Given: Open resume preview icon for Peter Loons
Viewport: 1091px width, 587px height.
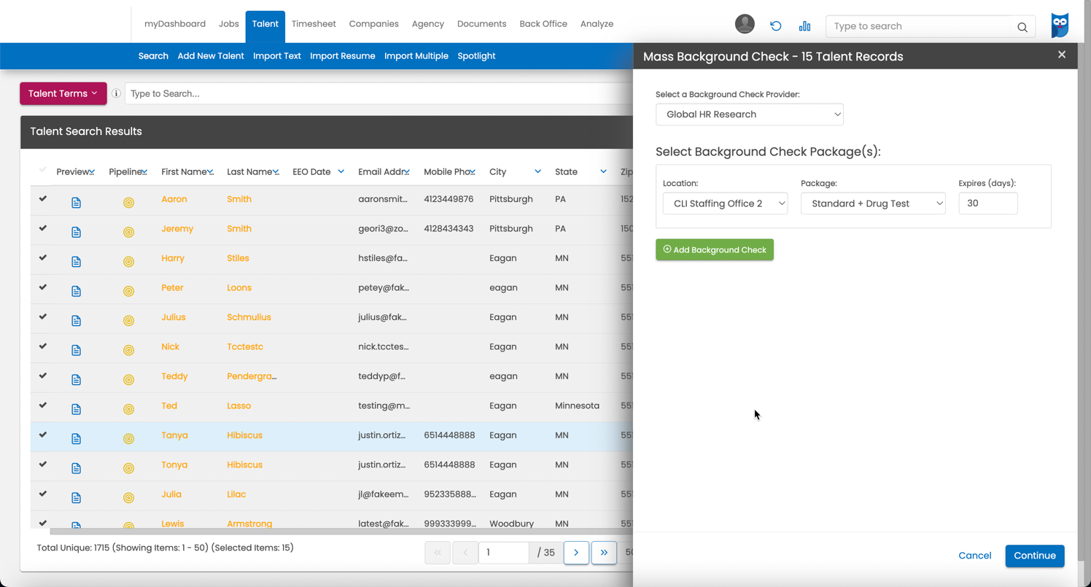Looking at the screenshot, I should (x=76, y=291).
